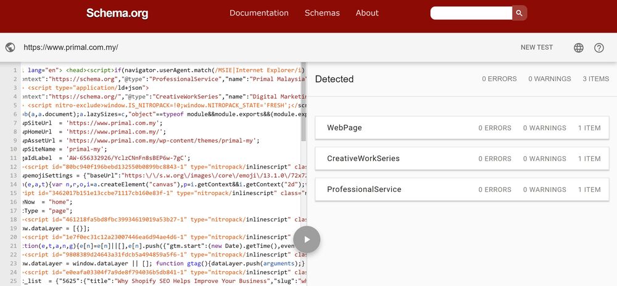Click the code editor vertical scrollbar
The width and height of the screenshot is (617, 286).
point(304,102)
